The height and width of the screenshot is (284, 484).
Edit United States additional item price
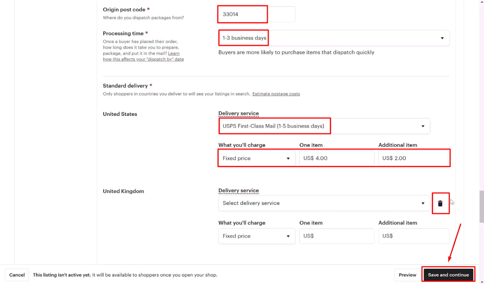pyautogui.click(x=414, y=158)
